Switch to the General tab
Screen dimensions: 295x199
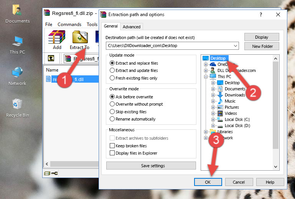click(111, 26)
